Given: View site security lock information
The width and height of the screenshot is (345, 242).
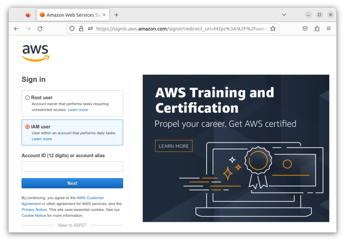Looking at the screenshot, I should tap(81, 29).
